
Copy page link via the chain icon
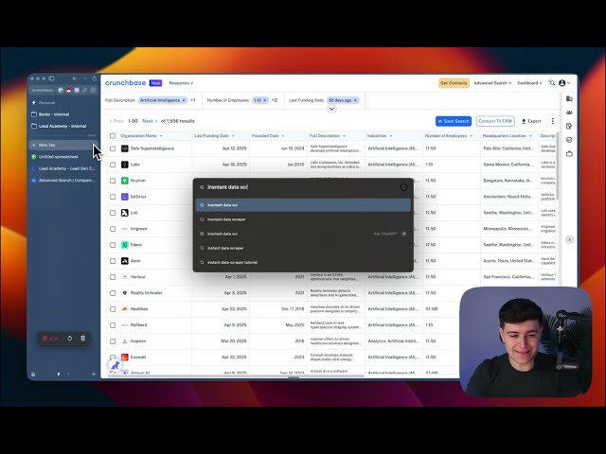click(84, 90)
